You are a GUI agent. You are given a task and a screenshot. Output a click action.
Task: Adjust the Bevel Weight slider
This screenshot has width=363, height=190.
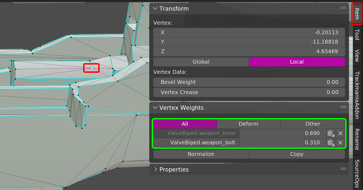click(249, 82)
